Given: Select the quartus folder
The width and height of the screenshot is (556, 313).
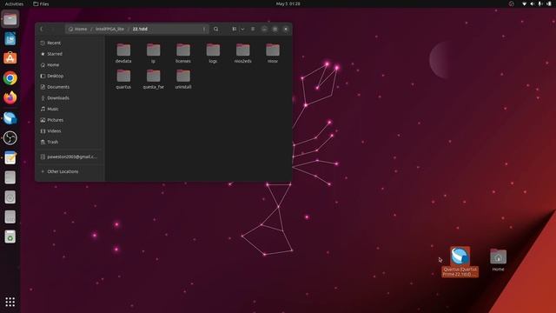Looking at the screenshot, I should tap(123, 79).
